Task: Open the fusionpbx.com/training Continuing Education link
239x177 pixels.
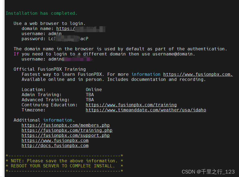Action: (131, 105)
